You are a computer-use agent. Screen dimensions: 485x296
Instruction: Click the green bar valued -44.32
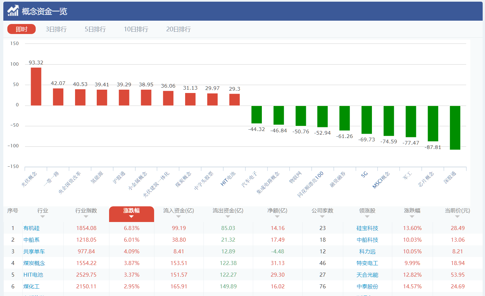(257, 115)
